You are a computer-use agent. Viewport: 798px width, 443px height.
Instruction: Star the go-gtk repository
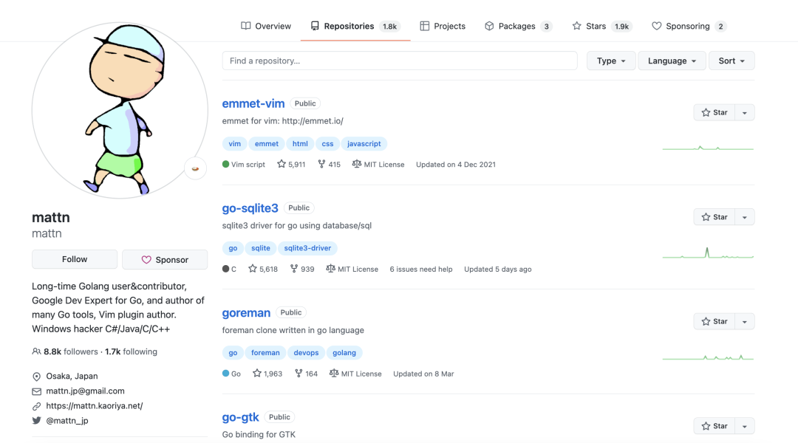[x=714, y=426]
